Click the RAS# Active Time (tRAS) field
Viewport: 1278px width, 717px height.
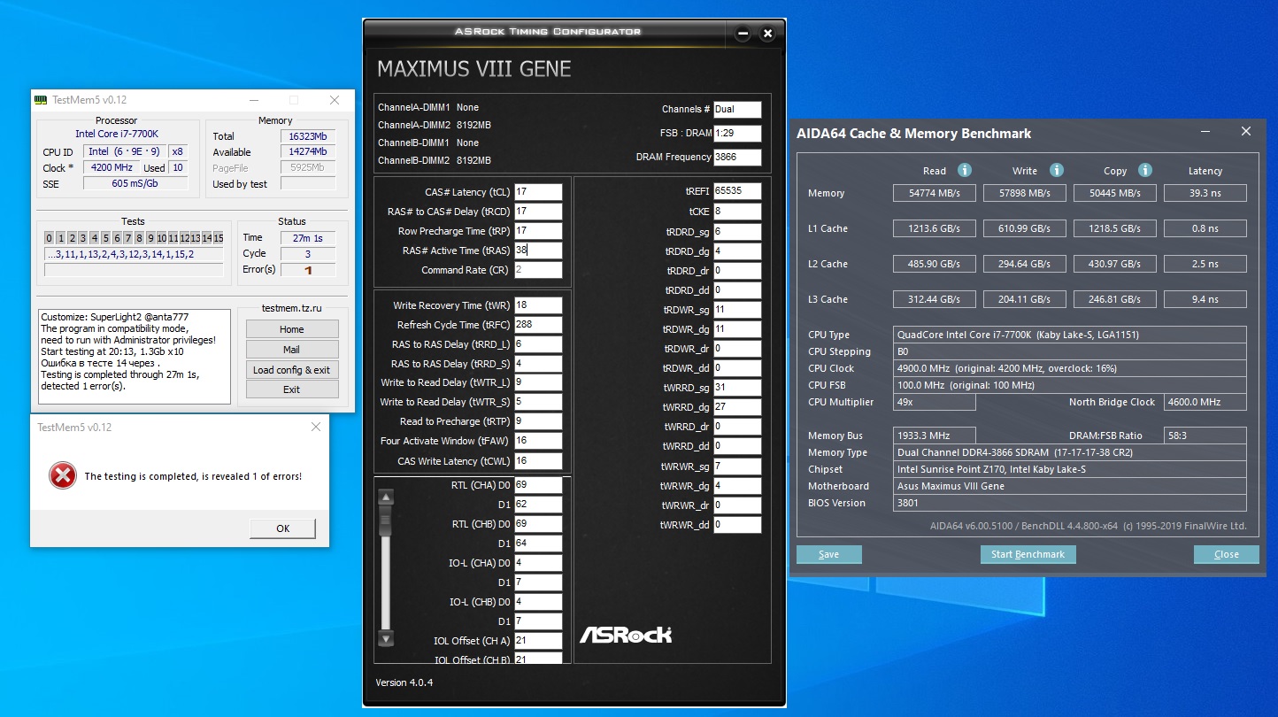coord(538,251)
